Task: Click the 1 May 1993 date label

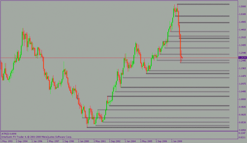Action: [x=6, y=141]
